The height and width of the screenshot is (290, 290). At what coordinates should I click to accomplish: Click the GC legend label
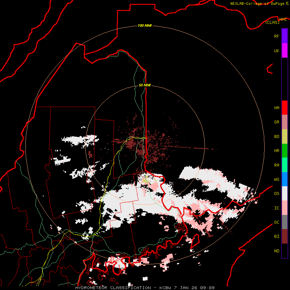[276, 222]
